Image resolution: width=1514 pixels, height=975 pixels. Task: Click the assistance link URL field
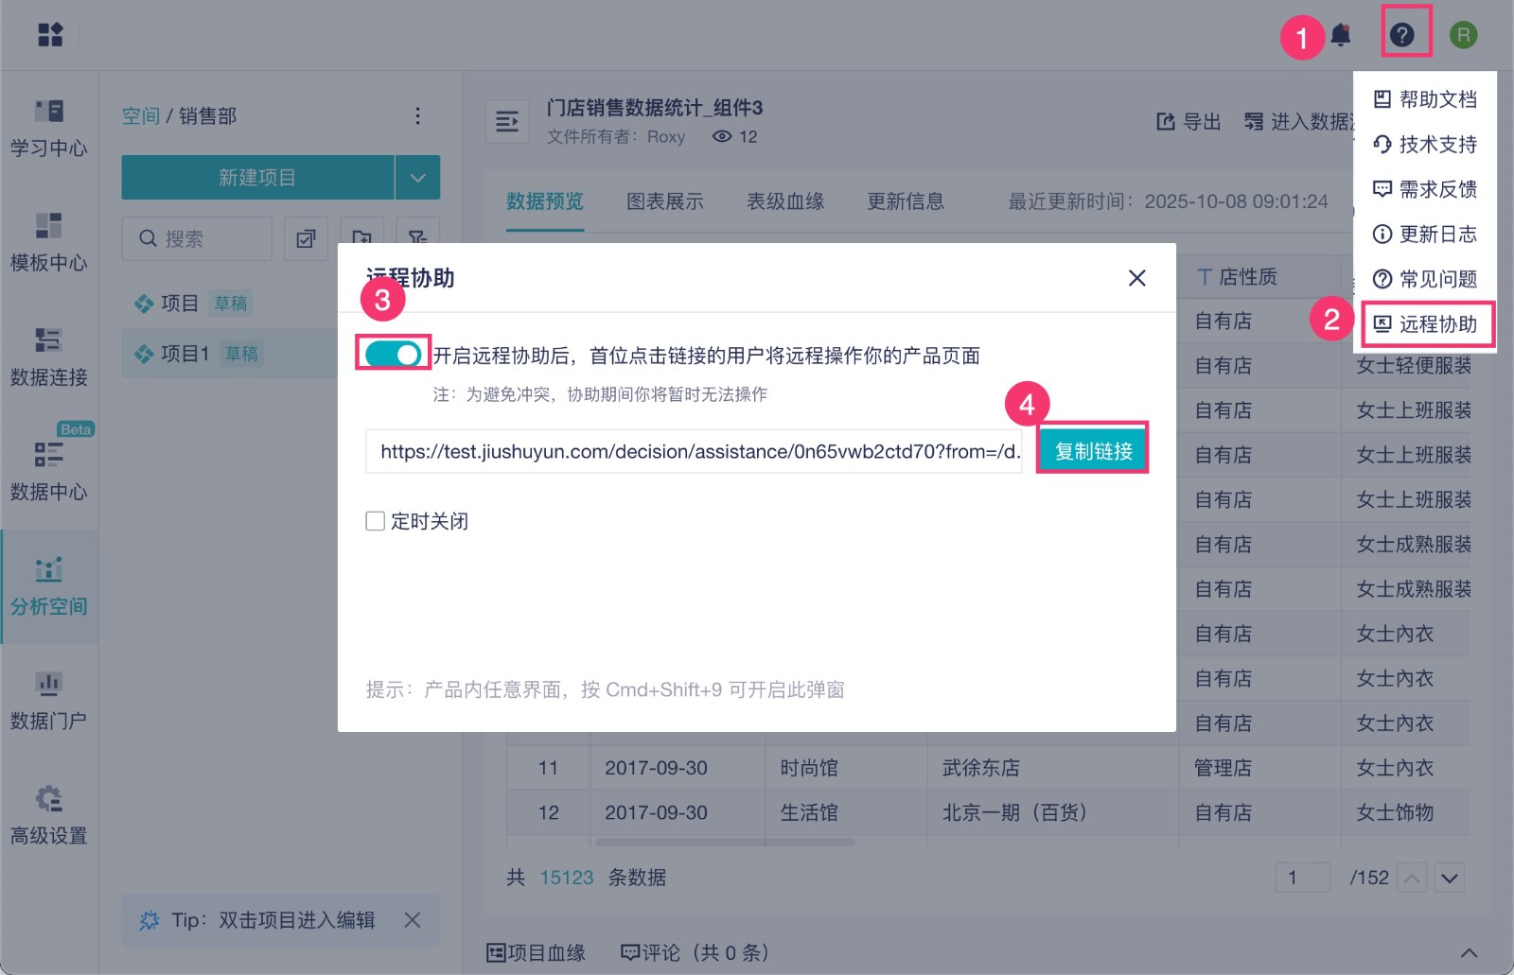click(x=694, y=451)
